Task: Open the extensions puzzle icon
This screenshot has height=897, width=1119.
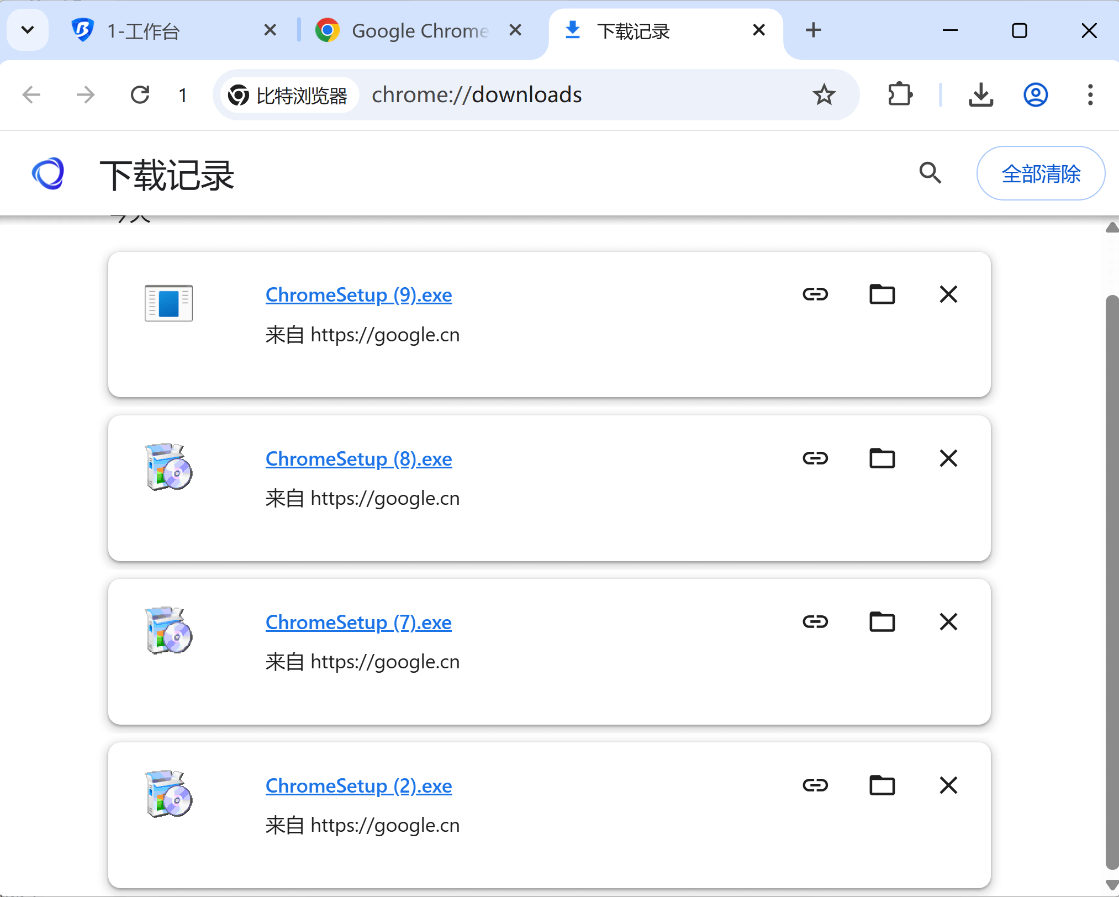Action: [x=900, y=94]
